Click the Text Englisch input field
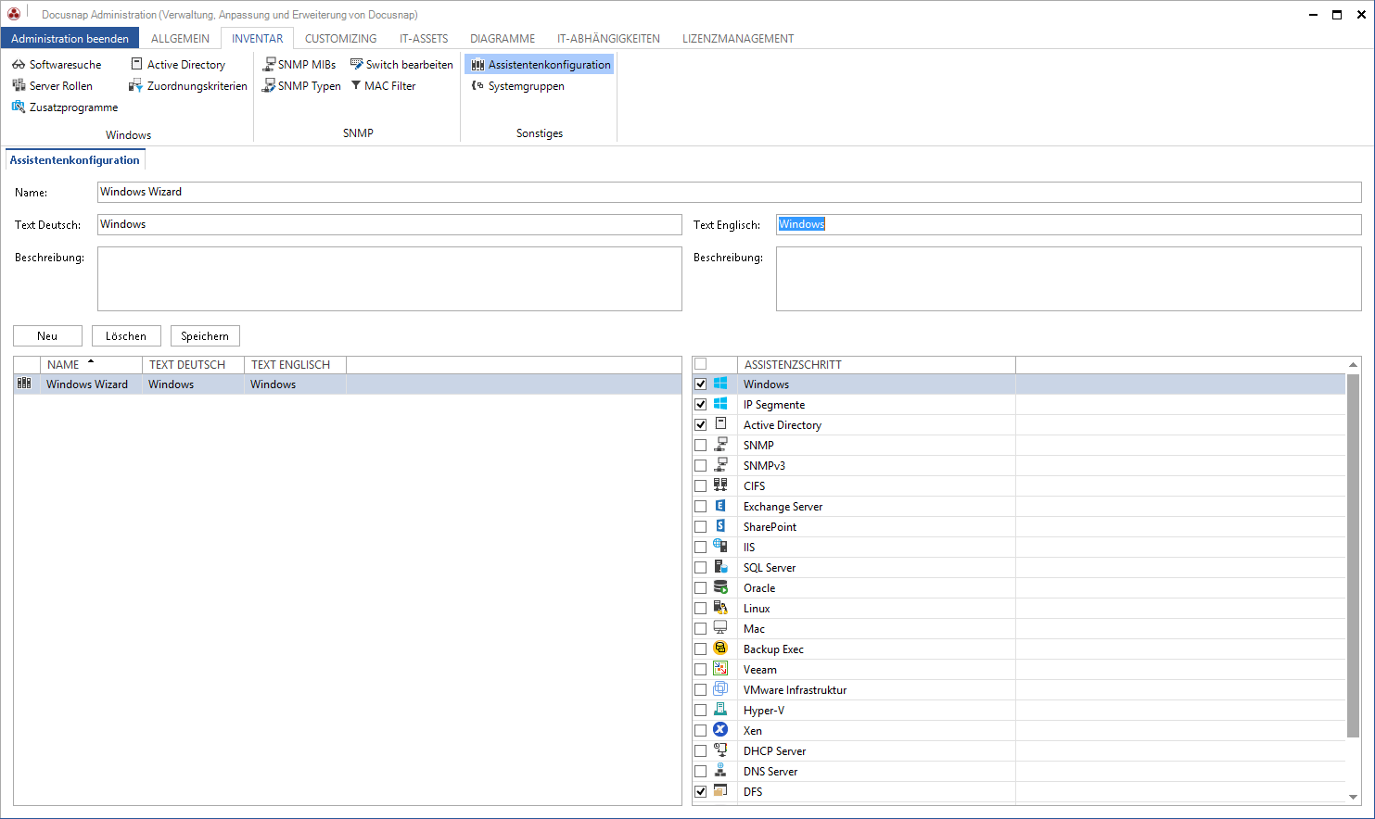The width and height of the screenshot is (1375, 819). (1068, 224)
